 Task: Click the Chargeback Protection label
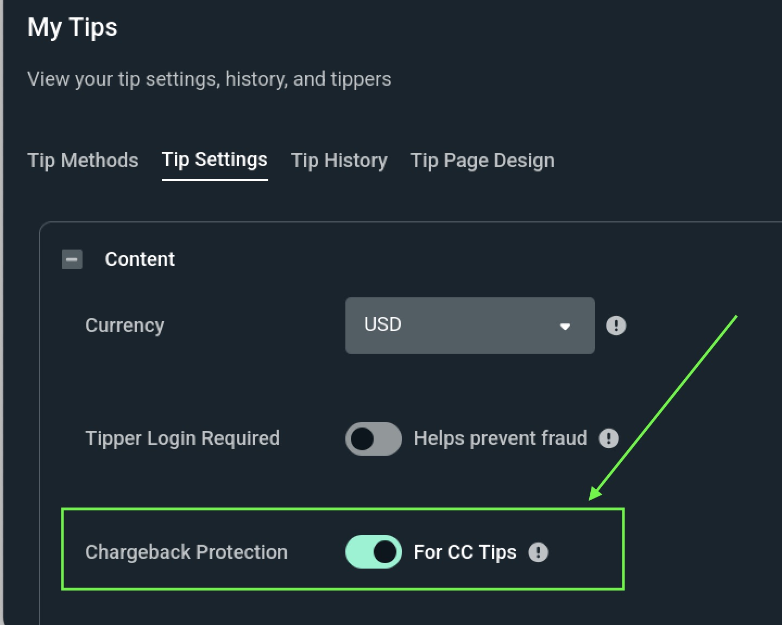186,552
